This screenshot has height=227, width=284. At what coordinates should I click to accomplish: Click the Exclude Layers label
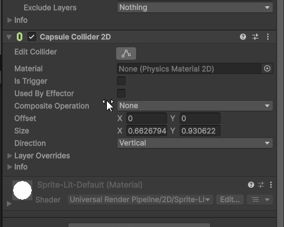pos(50,7)
